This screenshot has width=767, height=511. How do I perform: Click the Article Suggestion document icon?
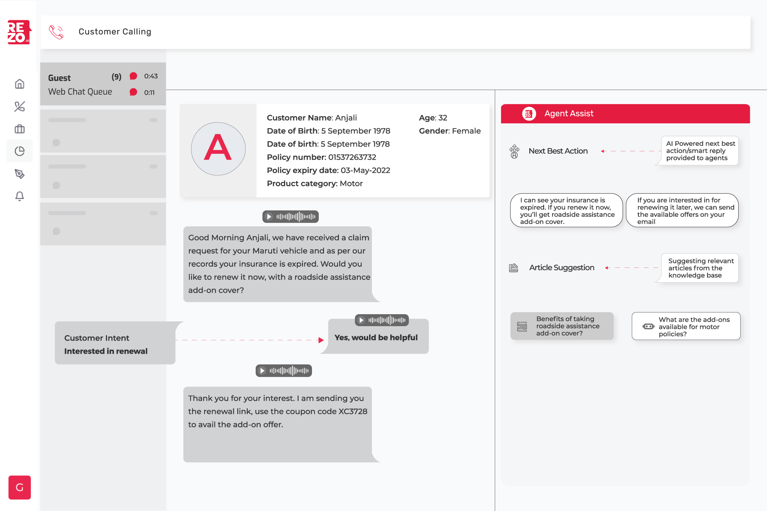(514, 268)
